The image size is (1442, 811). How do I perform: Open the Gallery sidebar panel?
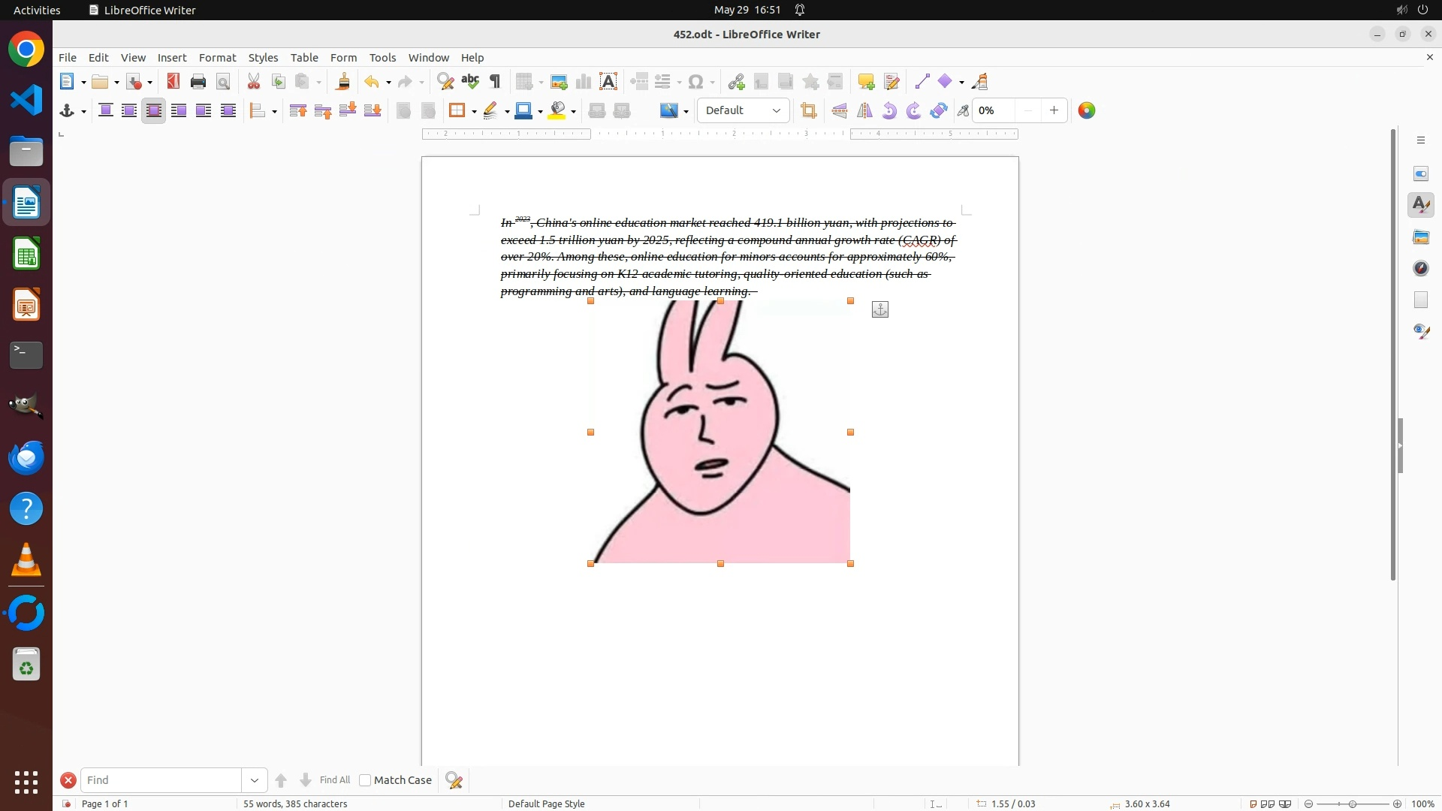[x=1421, y=237]
